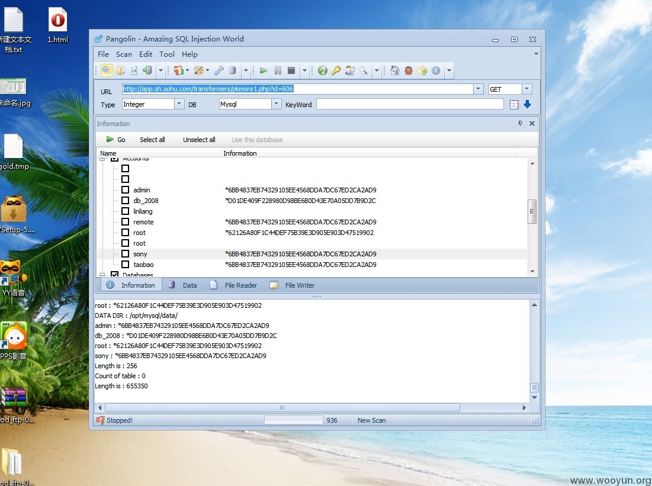Open the URL history dropdown arrow
This screenshot has width=652, height=486.
click(478, 89)
